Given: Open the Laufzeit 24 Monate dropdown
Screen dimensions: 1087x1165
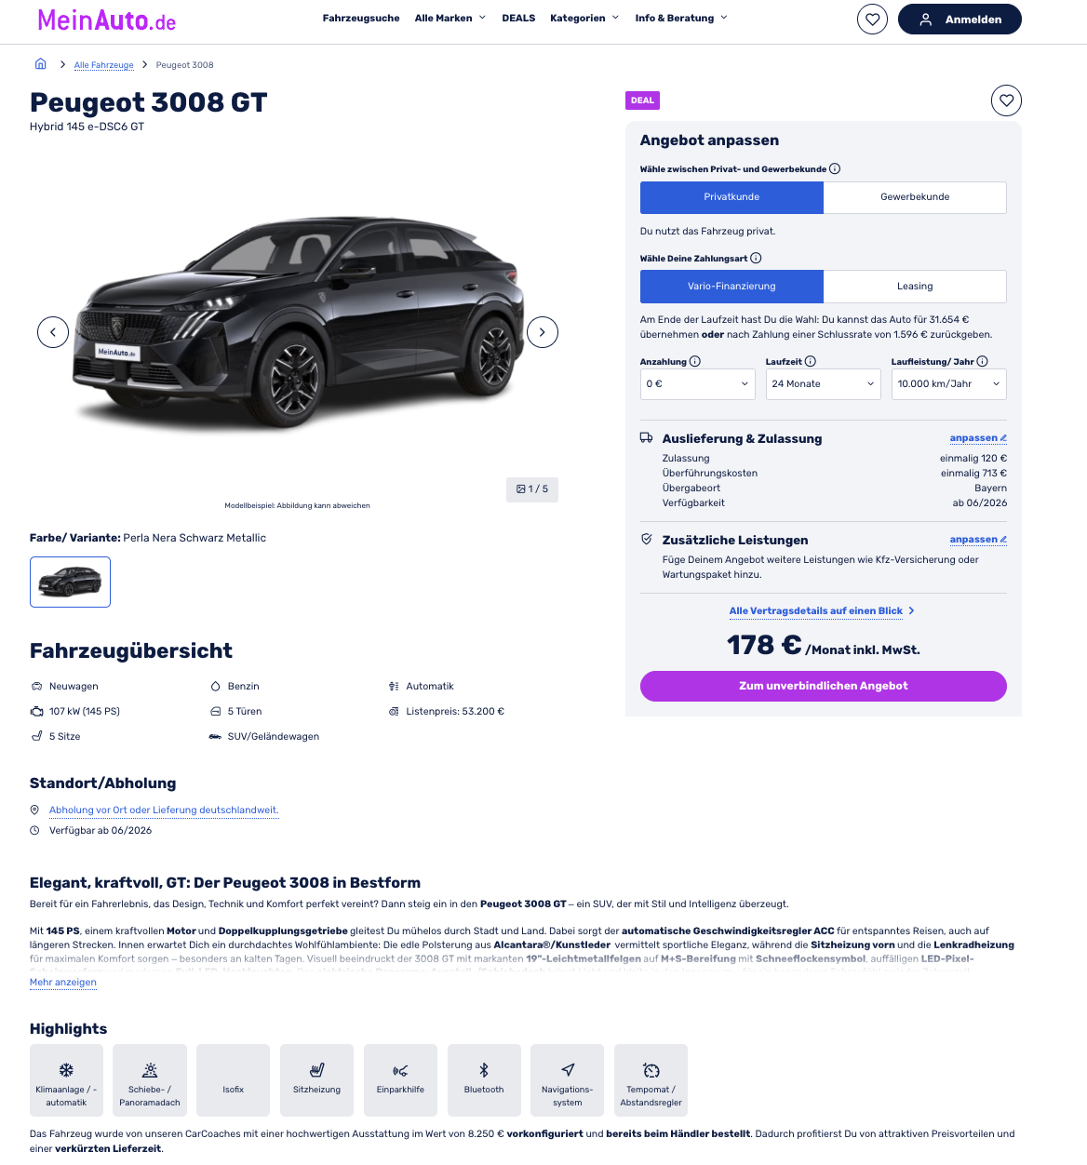Looking at the screenshot, I should click(x=824, y=384).
